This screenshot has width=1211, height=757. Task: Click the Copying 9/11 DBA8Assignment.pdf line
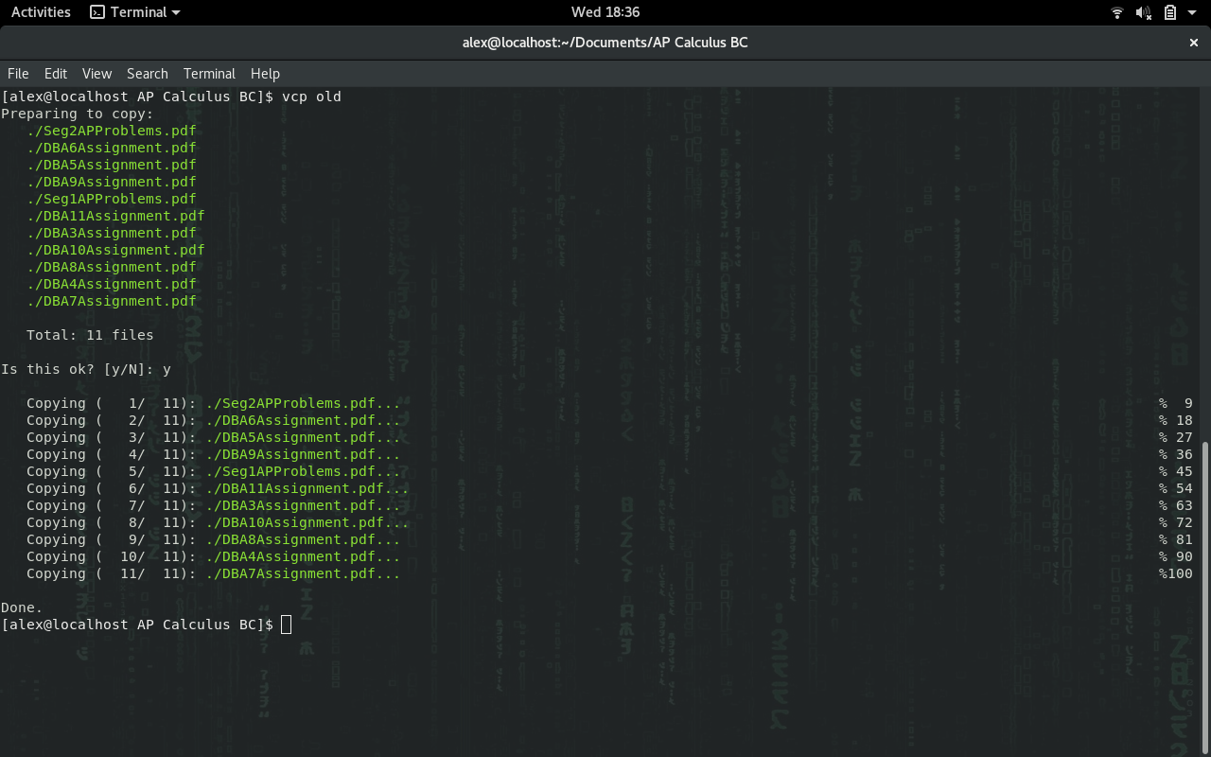214,539
